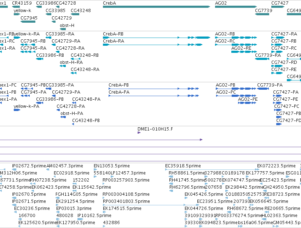Select transcript CG33986-RB label
301x228 pixels.
click(x=50, y=55)
